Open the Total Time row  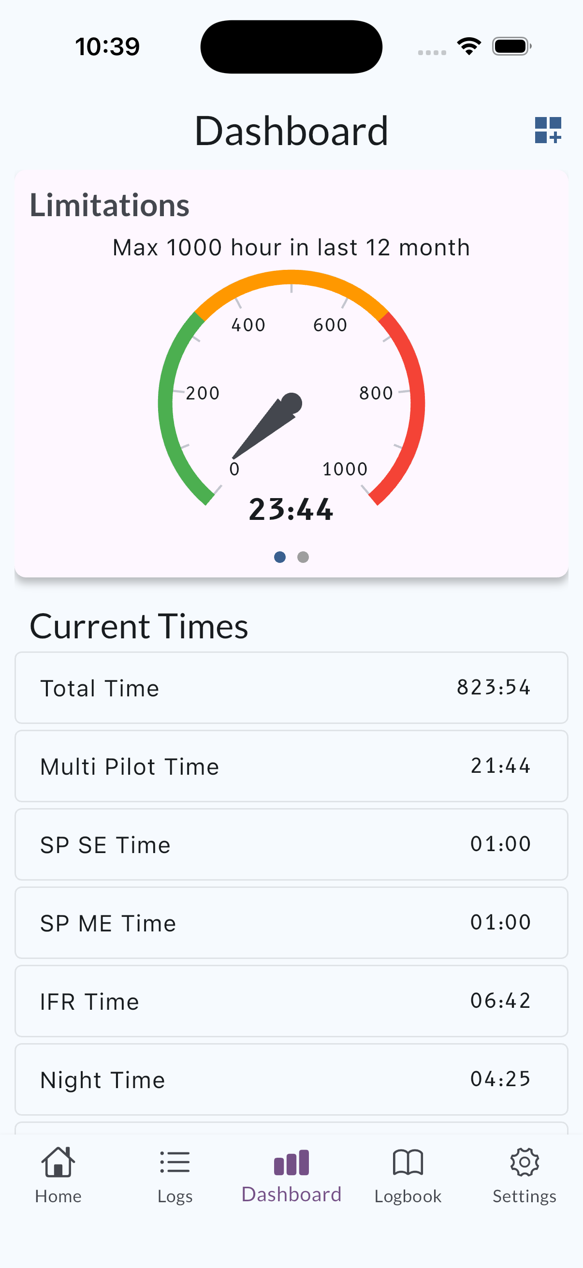click(x=291, y=688)
